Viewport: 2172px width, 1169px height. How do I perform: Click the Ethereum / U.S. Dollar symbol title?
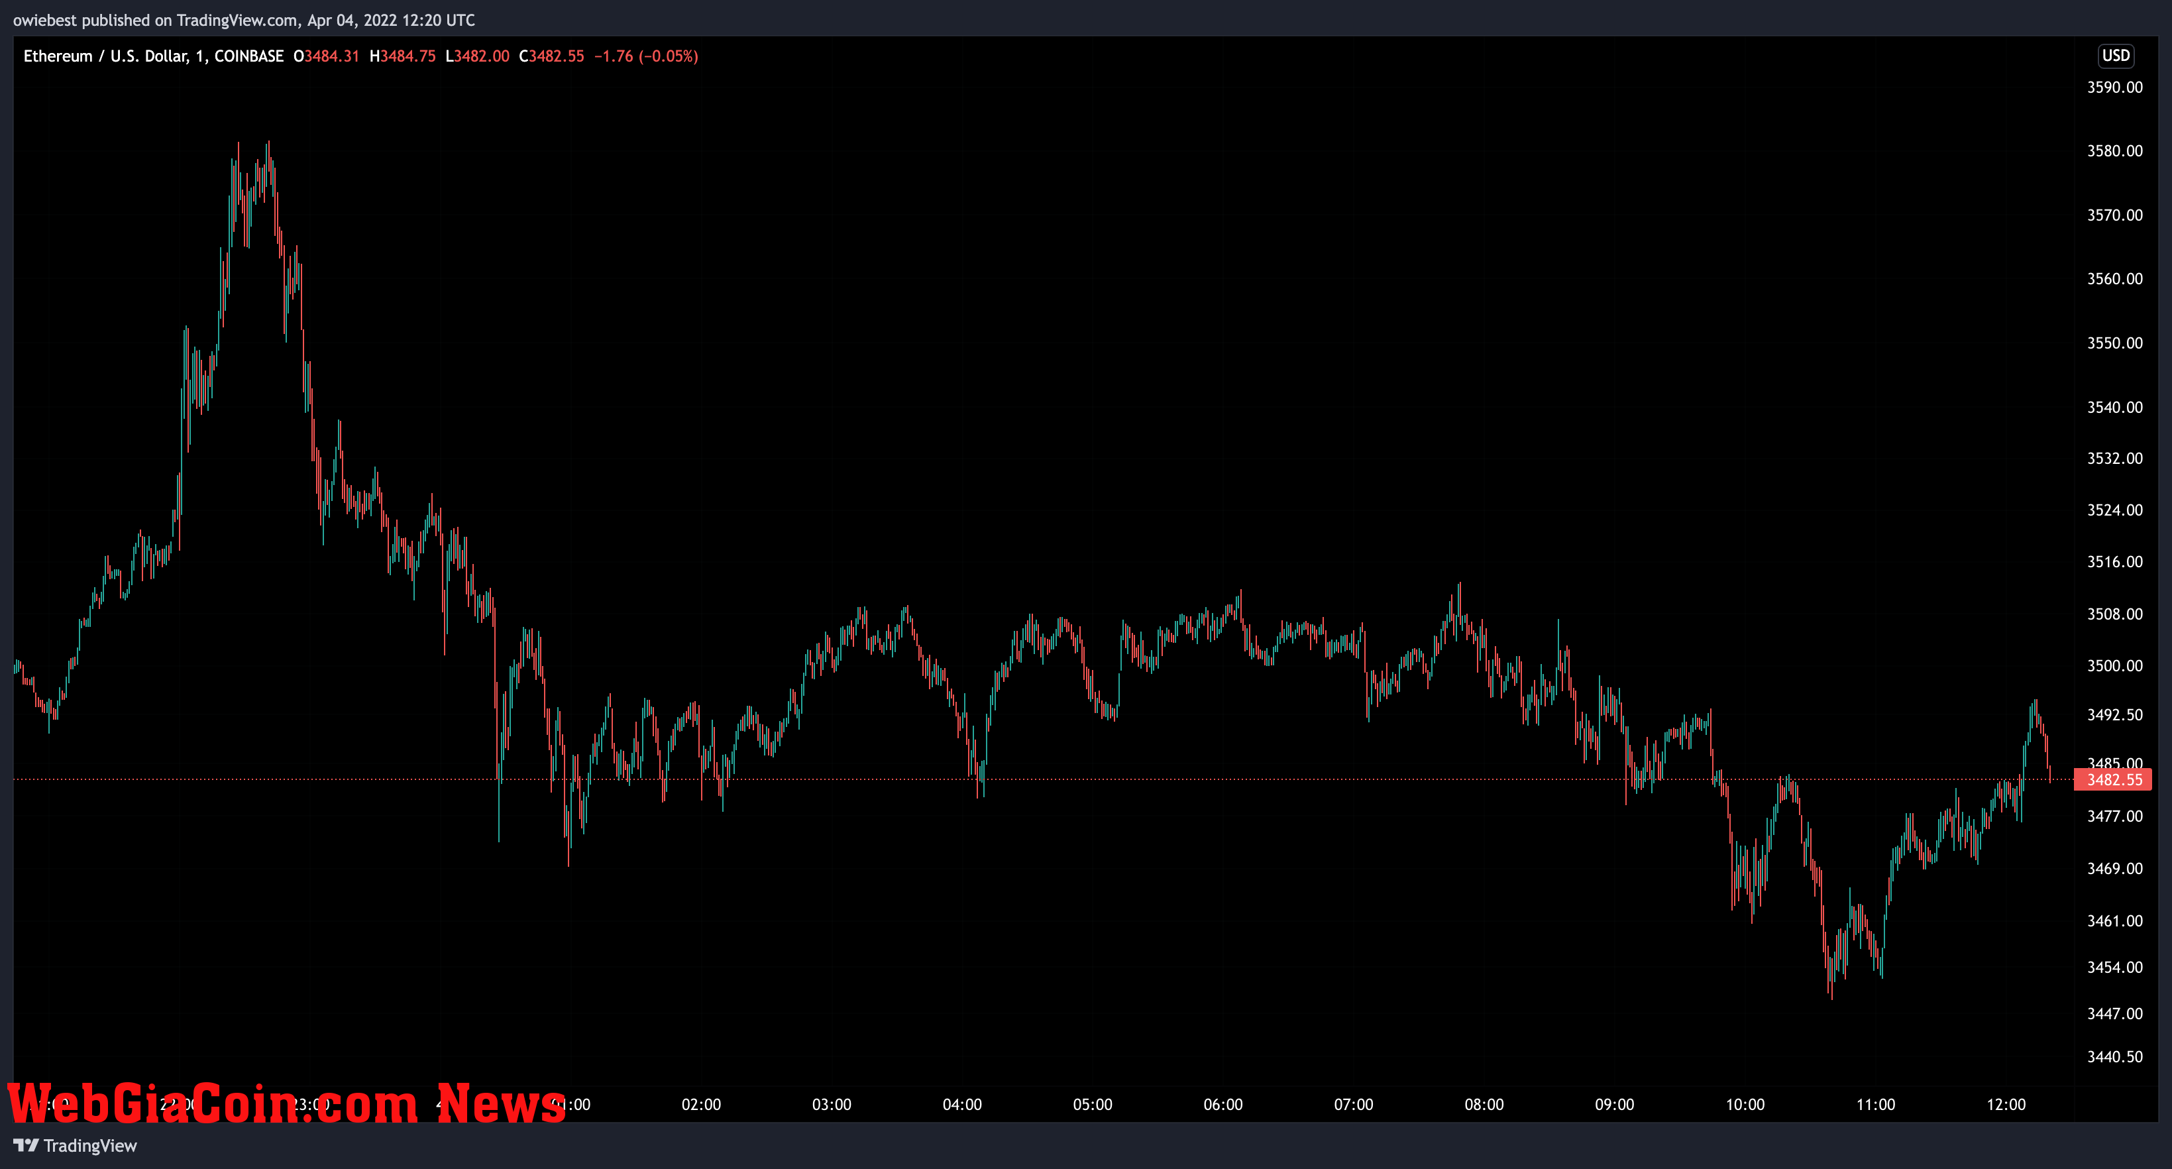pos(154,56)
